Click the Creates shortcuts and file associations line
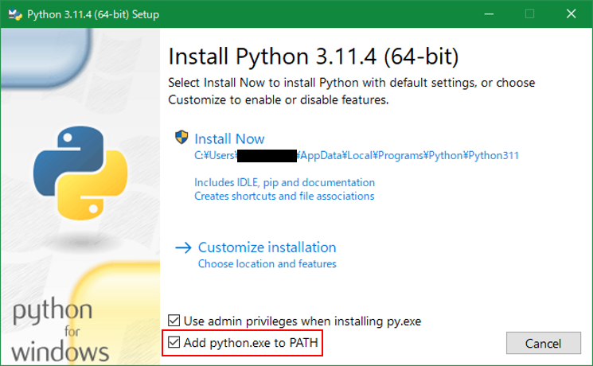The height and width of the screenshot is (366, 593). click(284, 196)
